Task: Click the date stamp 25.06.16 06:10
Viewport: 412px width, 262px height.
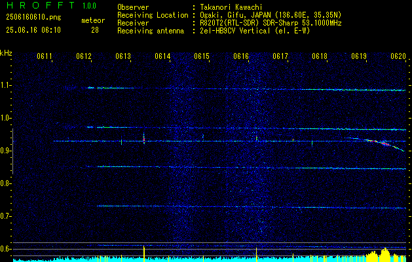Action: 33,30
